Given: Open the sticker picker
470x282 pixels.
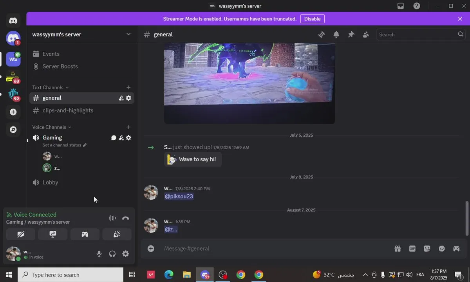Looking at the screenshot, I should pos(427,248).
